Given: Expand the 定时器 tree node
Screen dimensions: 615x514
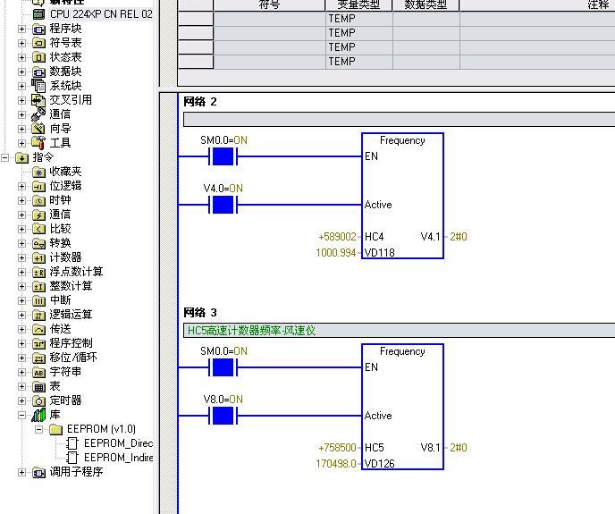Looking at the screenshot, I should tap(22, 401).
